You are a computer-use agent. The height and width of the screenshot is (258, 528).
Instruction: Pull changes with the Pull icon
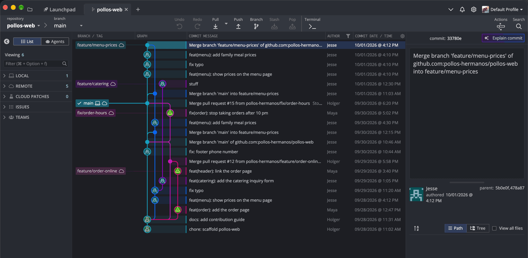215,26
